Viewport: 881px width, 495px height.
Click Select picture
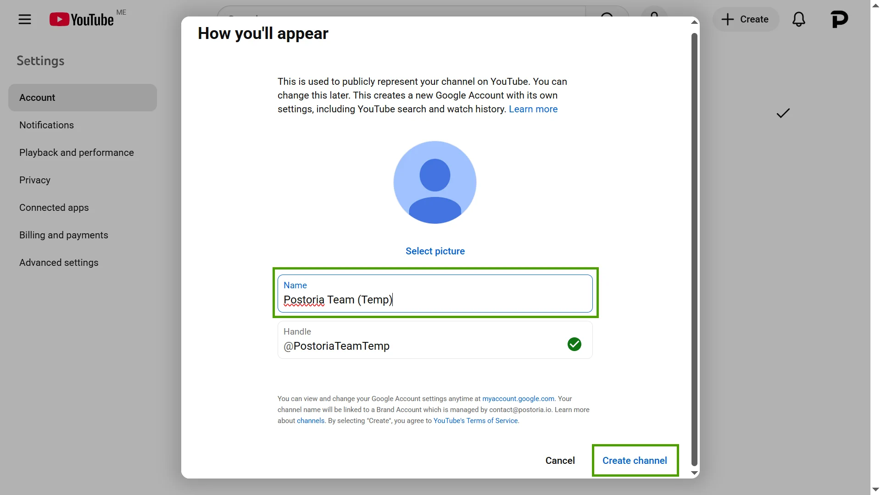(x=435, y=251)
